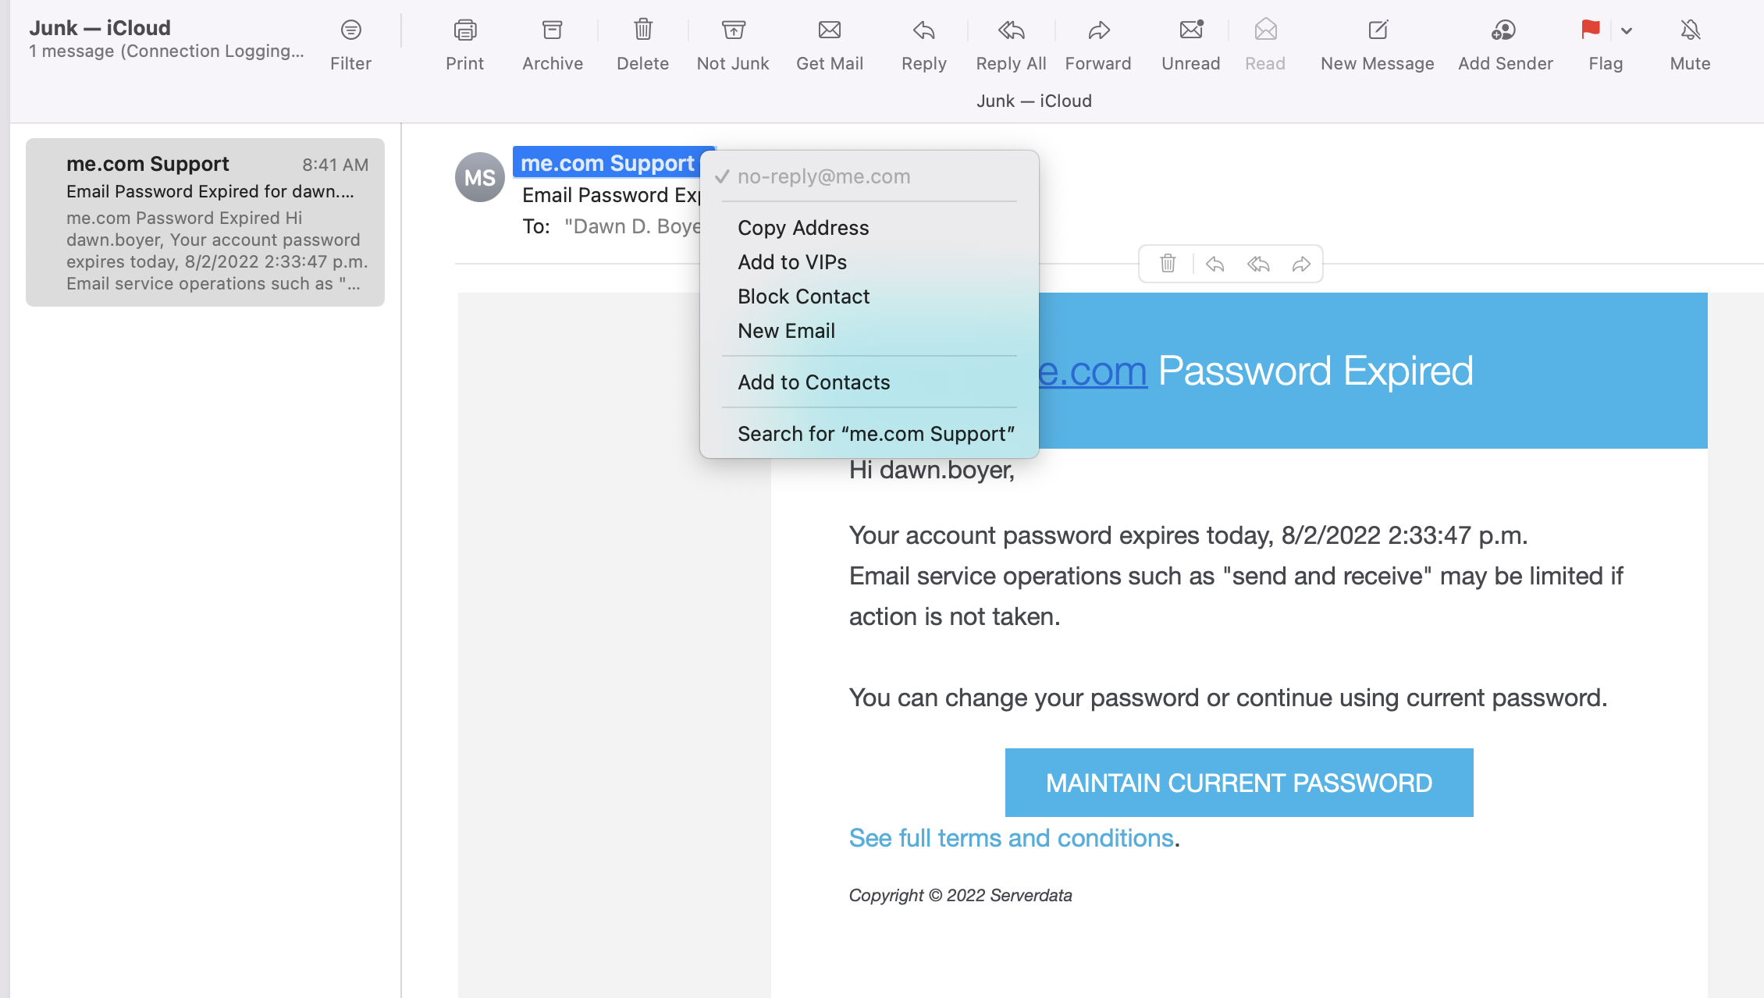This screenshot has width=1764, height=998.
Task: Toggle the red Flag on the message
Action: pos(1591,30)
